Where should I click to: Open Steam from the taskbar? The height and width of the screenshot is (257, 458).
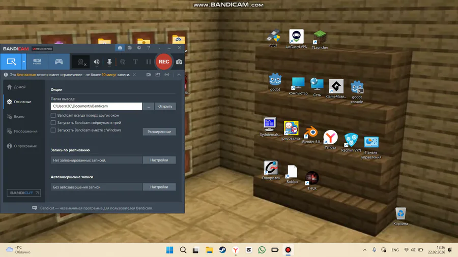click(222, 250)
